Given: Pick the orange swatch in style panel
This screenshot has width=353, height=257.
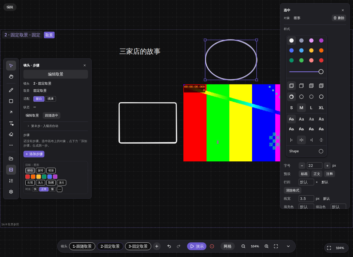Looking at the screenshot, I should click(x=321, y=50).
